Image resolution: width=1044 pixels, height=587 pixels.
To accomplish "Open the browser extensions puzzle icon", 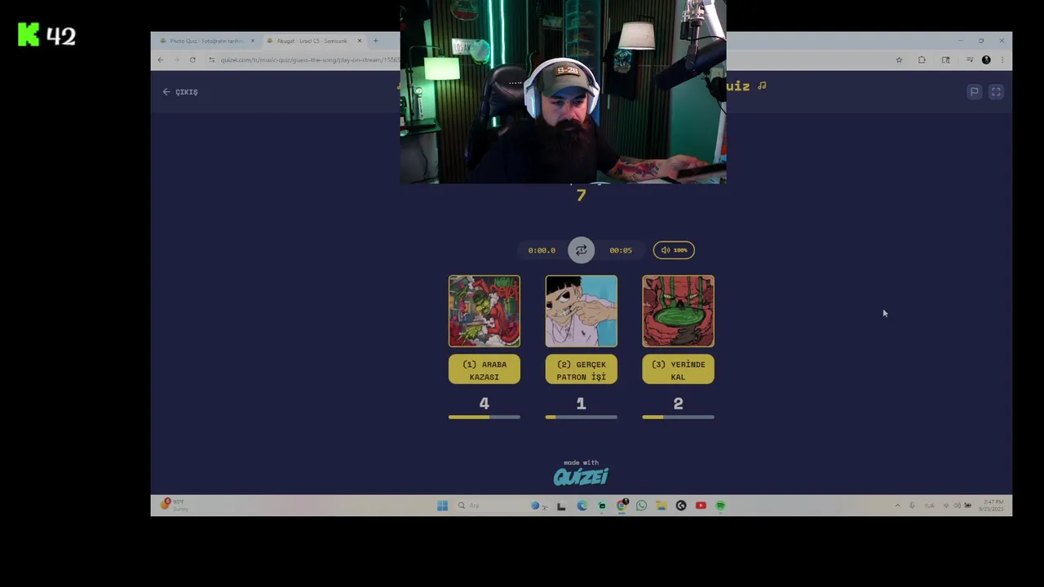I will pyautogui.click(x=922, y=60).
